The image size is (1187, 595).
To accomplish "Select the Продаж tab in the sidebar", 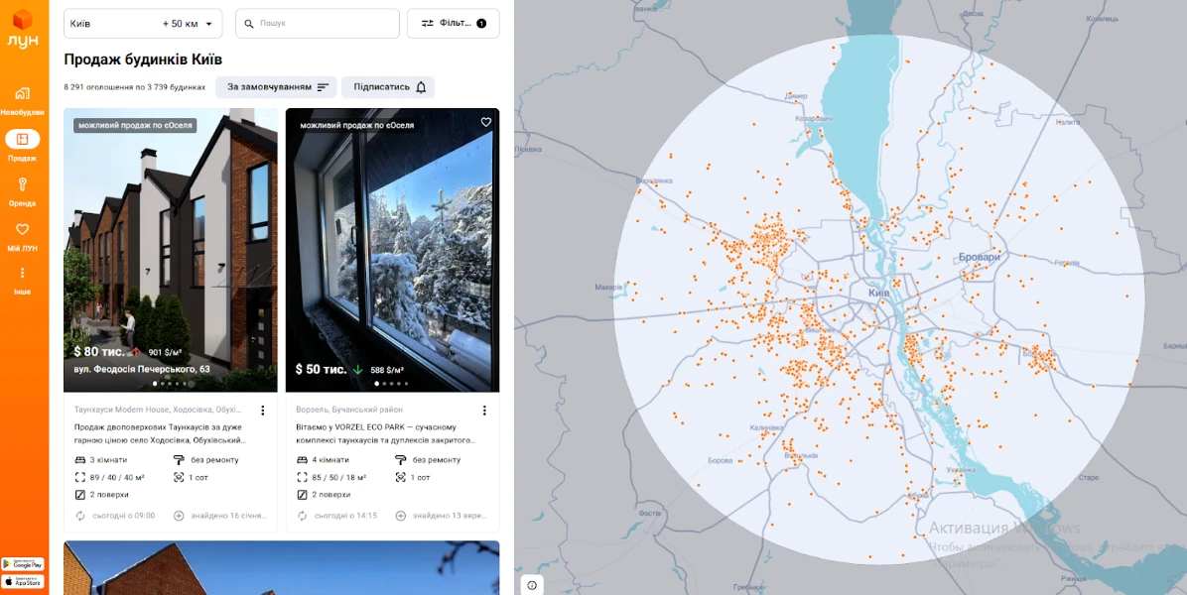I will (23, 145).
